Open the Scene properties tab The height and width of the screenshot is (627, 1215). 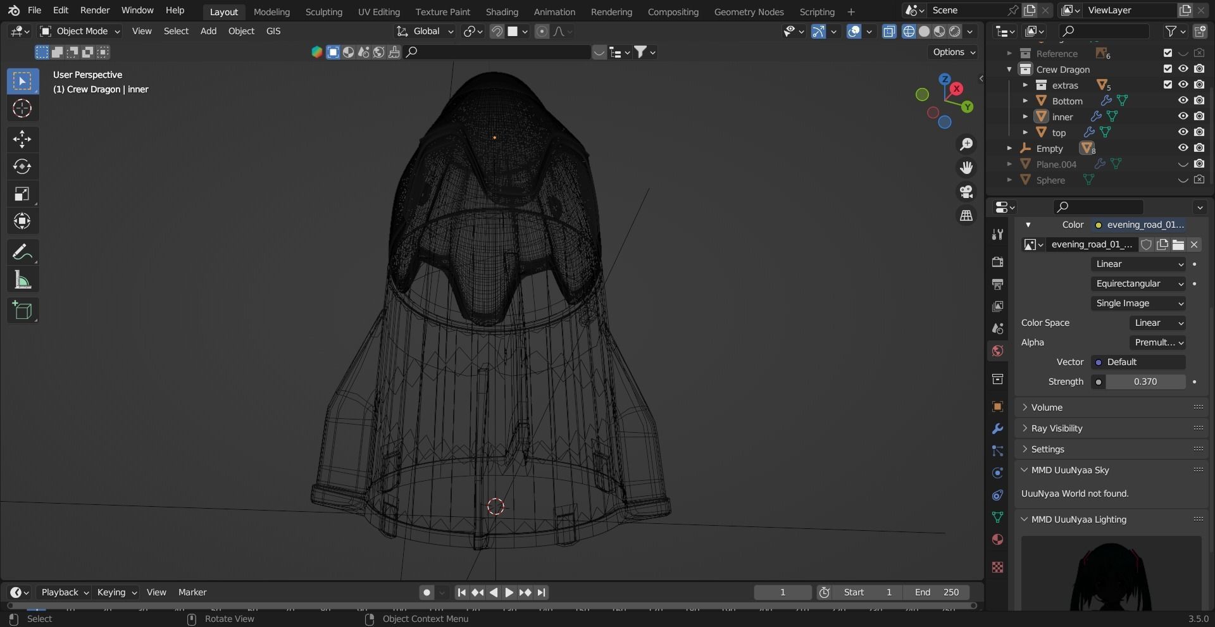tap(998, 328)
